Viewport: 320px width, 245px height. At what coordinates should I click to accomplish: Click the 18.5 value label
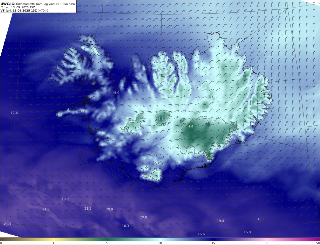tap(261, 219)
